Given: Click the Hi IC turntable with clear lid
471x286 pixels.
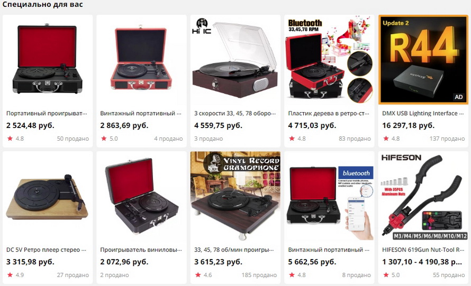Looking at the screenshot, I should pos(235,60).
